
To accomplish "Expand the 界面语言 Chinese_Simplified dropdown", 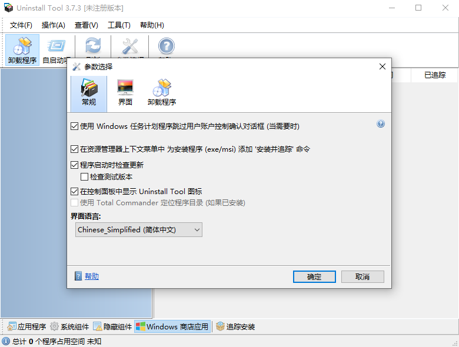I will (x=139, y=230).
